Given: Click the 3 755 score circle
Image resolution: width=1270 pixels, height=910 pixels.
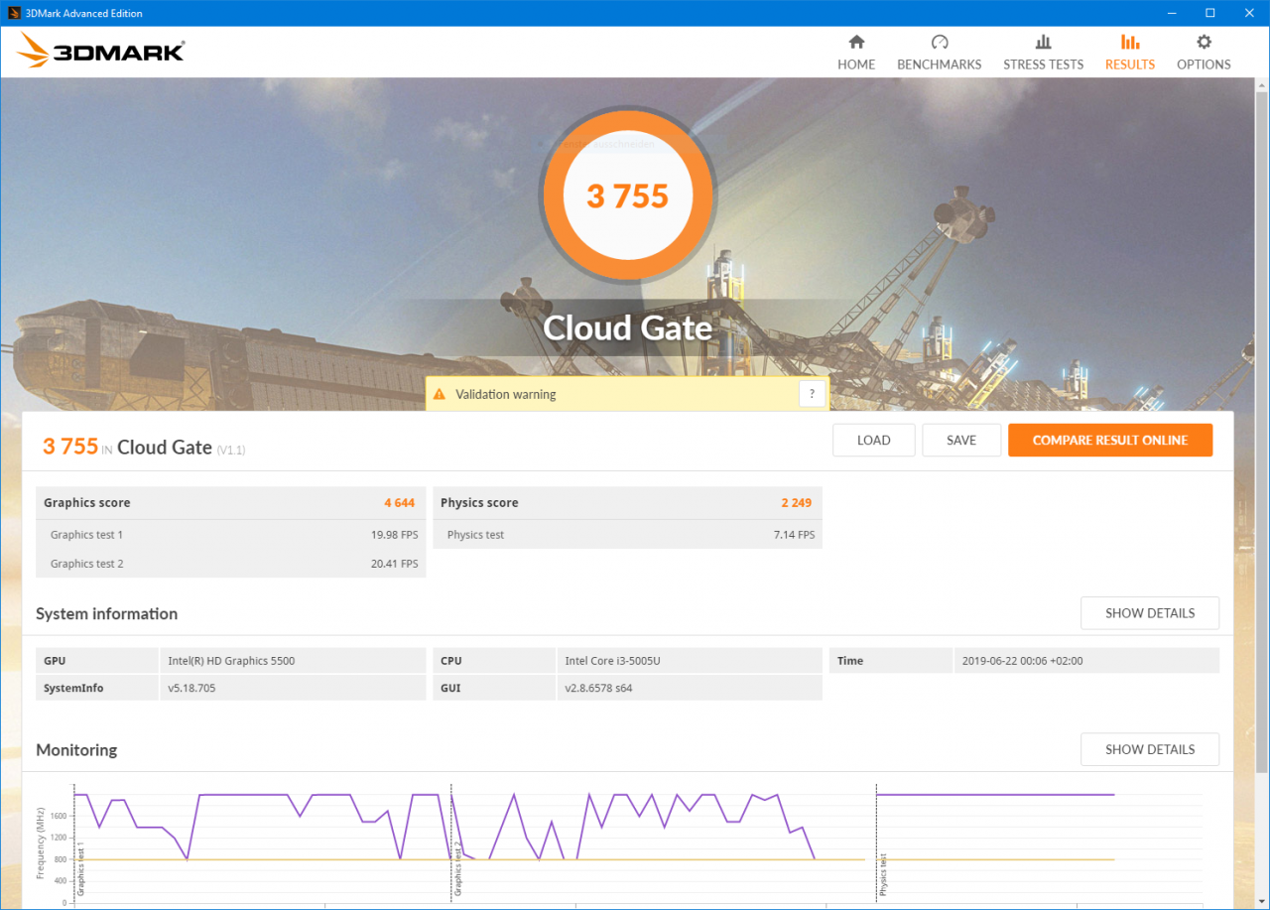Looking at the screenshot, I should click(627, 195).
